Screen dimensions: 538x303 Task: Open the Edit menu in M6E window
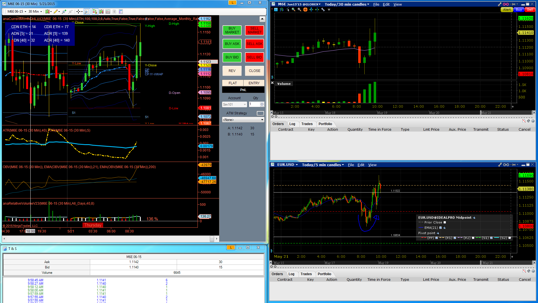point(386,4)
